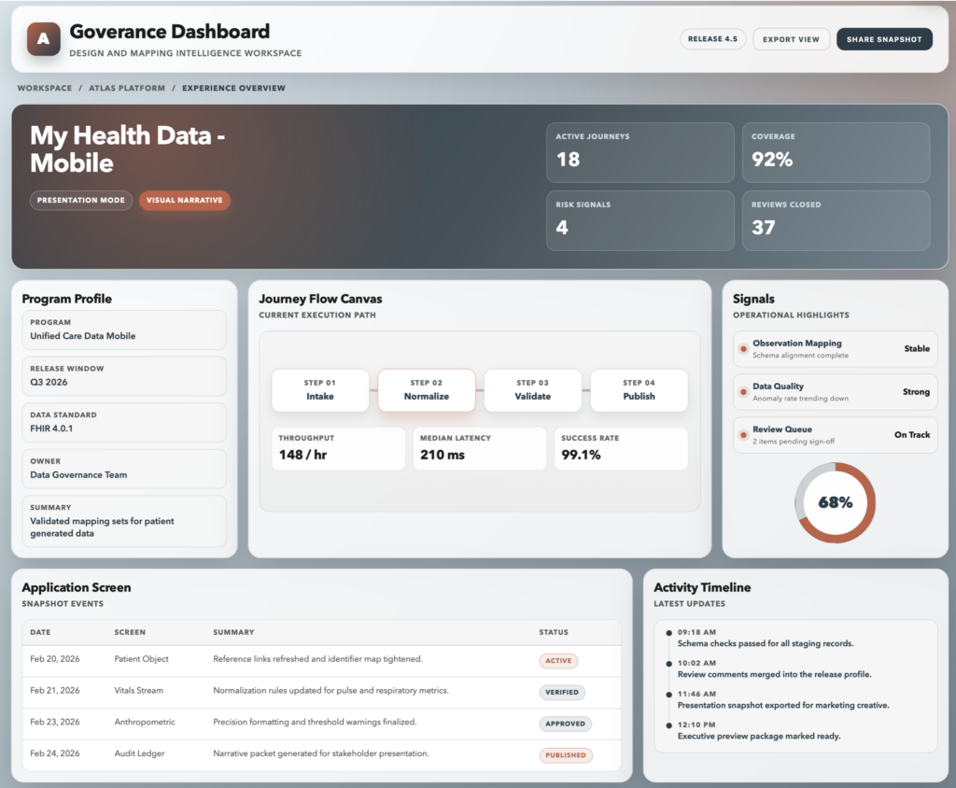This screenshot has width=956, height=788.
Task: Select Step 02 Normalize in flow canvas
Action: [427, 389]
